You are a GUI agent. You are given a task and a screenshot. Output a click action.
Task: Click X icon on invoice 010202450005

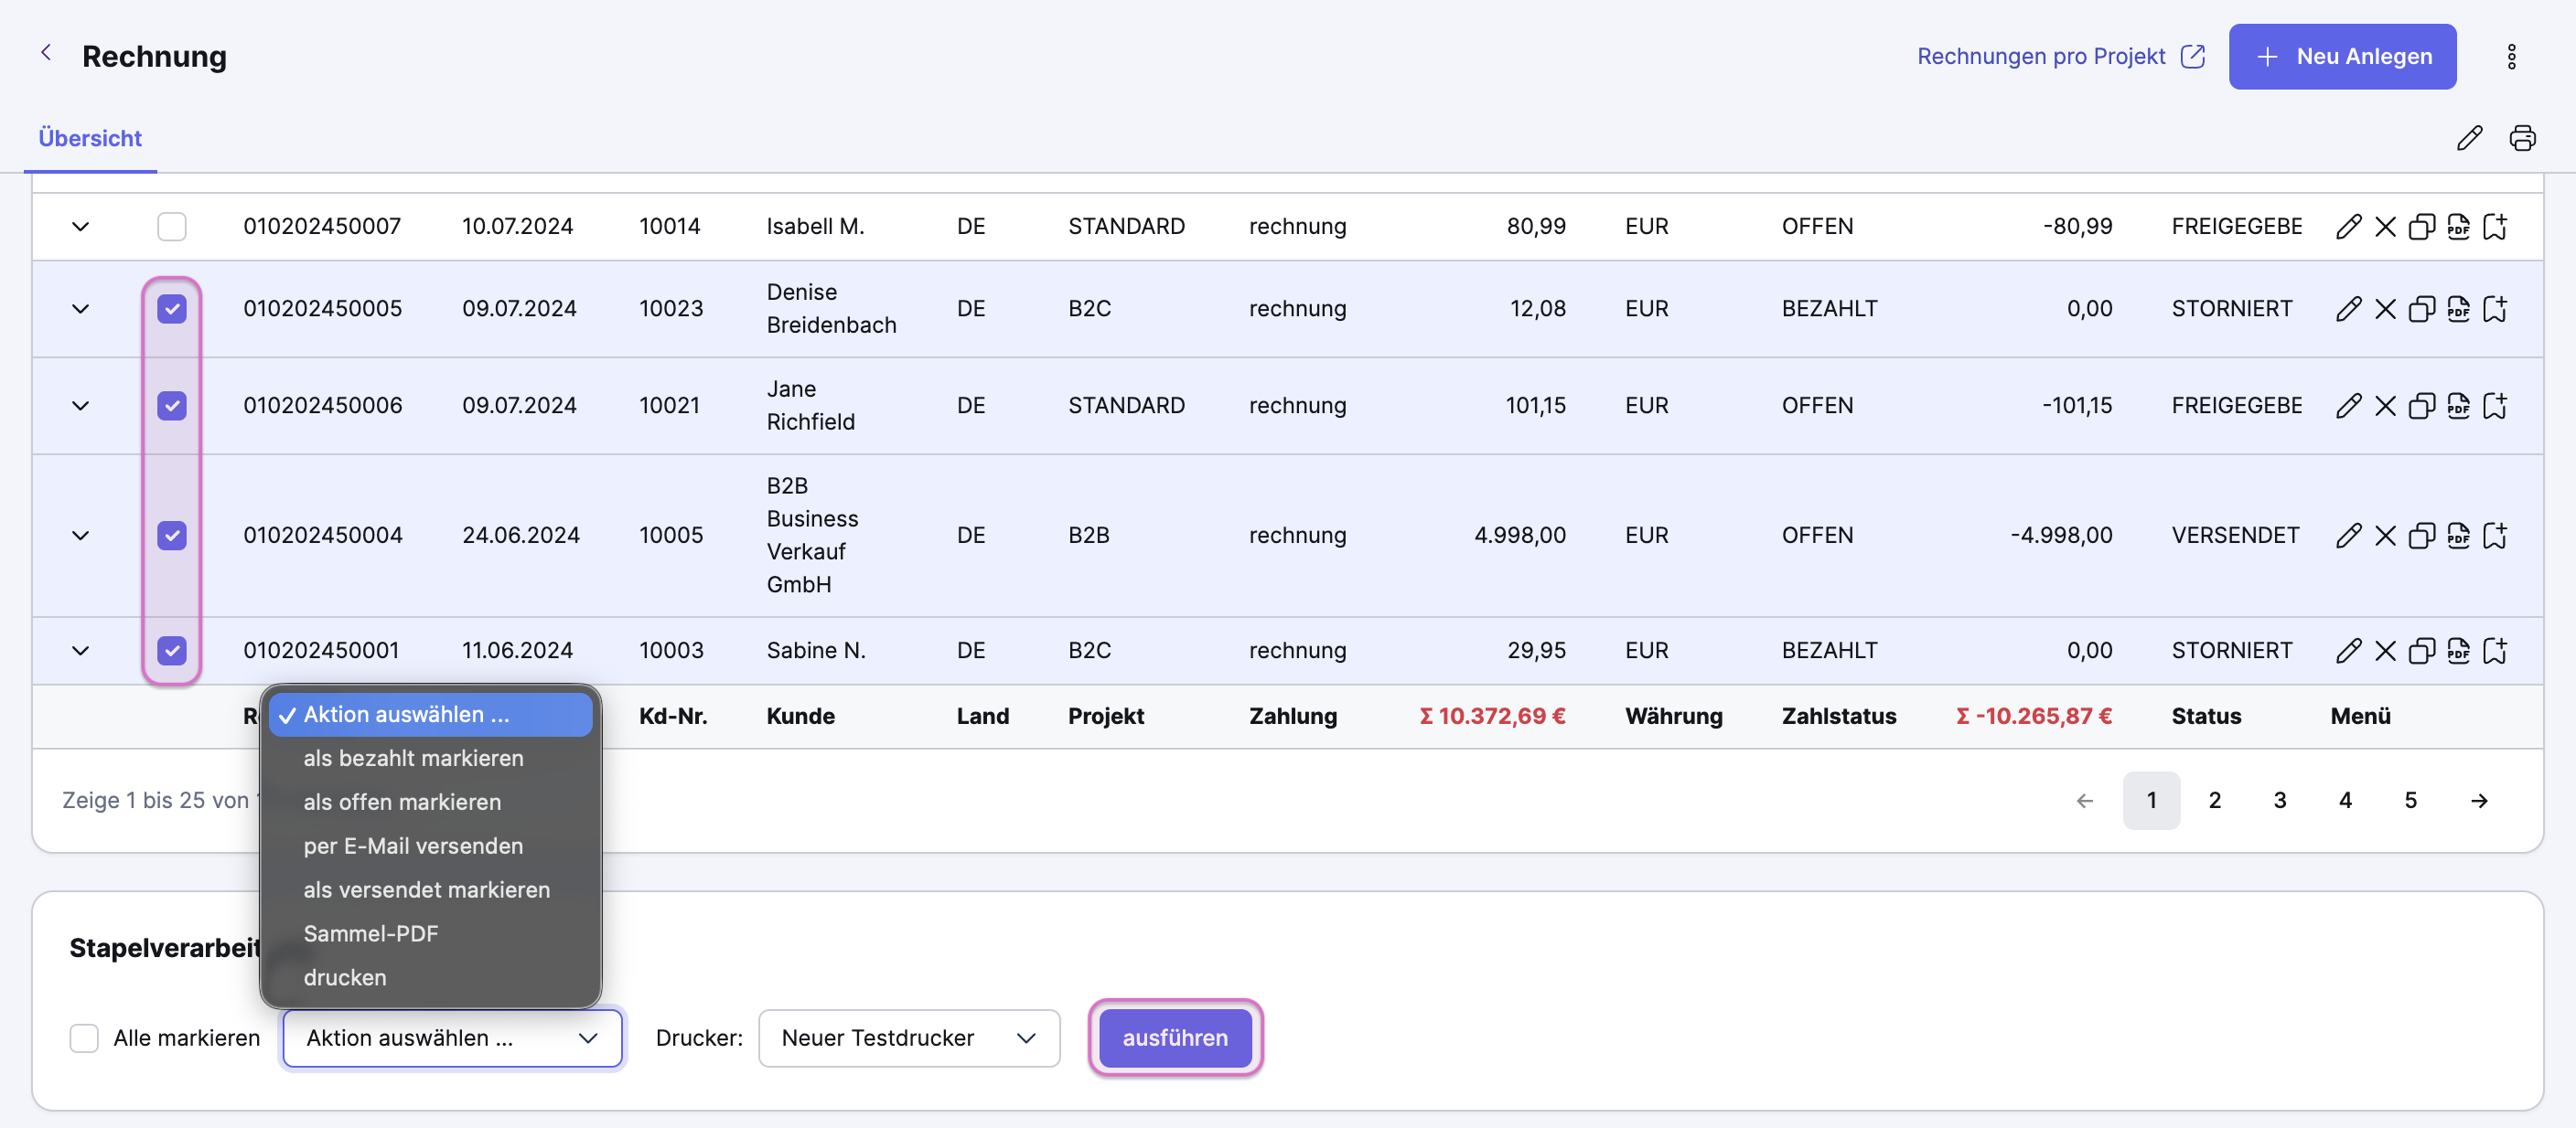click(x=2385, y=309)
